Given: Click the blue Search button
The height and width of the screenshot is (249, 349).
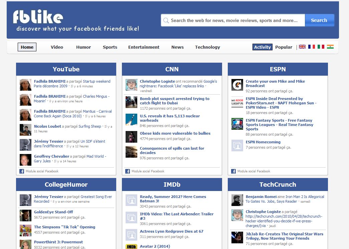Looking at the screenshot, I should 319,20.
